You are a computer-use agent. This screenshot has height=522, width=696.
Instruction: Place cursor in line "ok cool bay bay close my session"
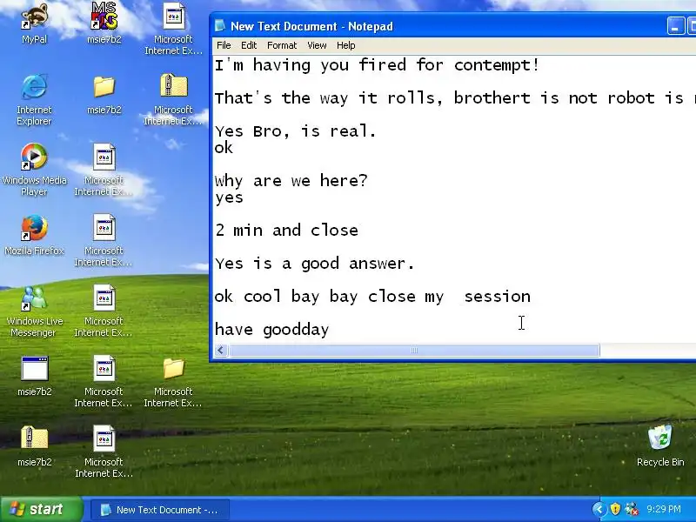tap(372, 297)
